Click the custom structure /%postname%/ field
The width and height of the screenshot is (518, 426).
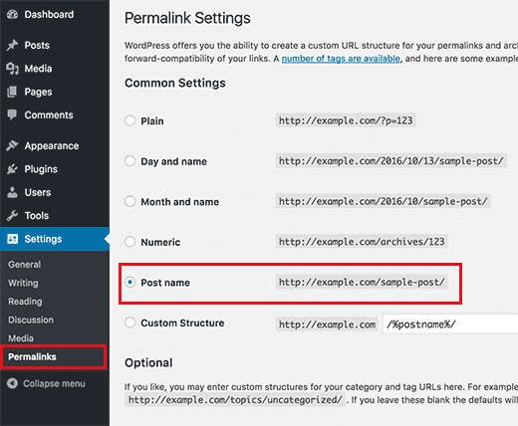[450, 323]
